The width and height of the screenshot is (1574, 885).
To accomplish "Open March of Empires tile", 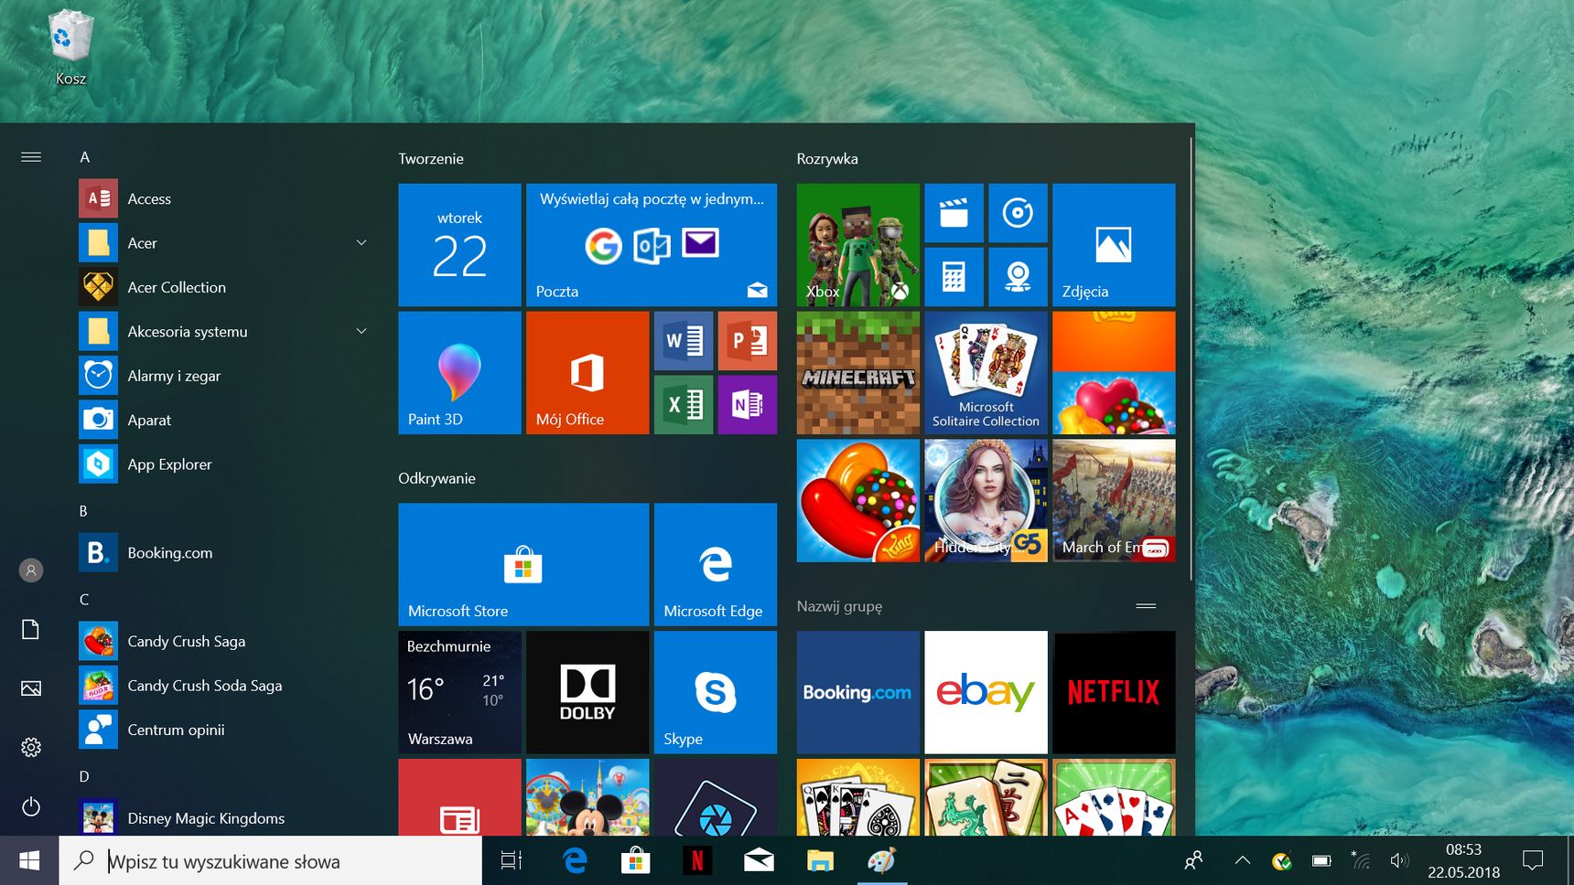I will 1114,500.
